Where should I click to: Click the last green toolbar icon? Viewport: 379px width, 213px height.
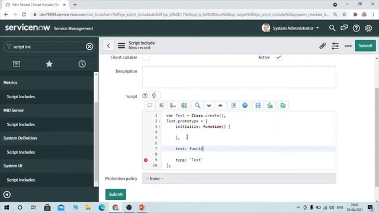pos(283,105)
